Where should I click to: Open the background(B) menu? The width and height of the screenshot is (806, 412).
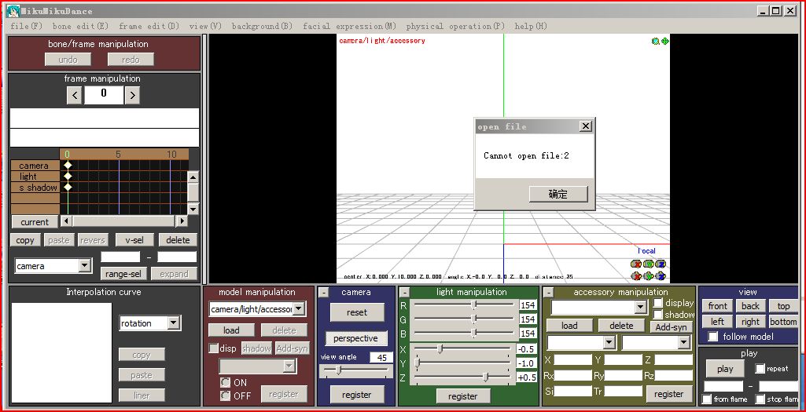(x=262, y=26)
